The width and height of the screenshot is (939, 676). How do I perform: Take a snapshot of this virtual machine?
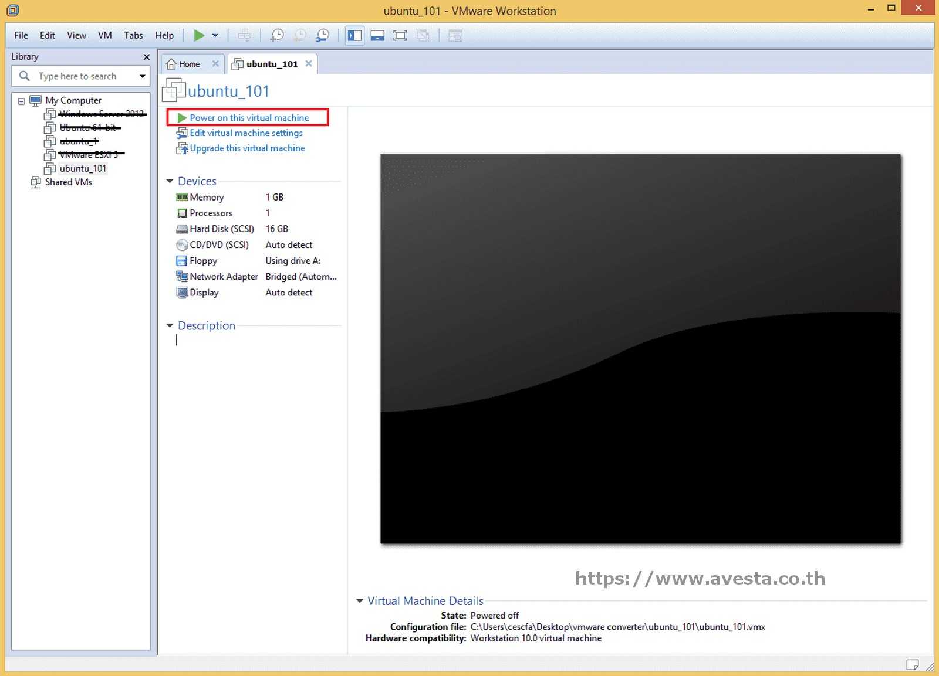277,35
